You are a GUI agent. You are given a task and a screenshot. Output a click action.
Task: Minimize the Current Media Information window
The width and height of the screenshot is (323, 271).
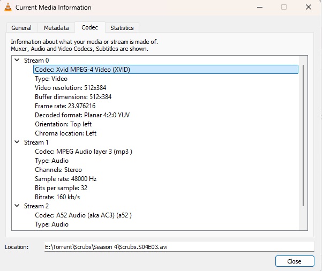260,7
